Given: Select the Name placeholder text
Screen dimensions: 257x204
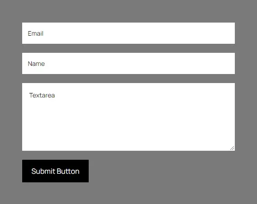Looking at the screenshot, I should pos(36,64).
